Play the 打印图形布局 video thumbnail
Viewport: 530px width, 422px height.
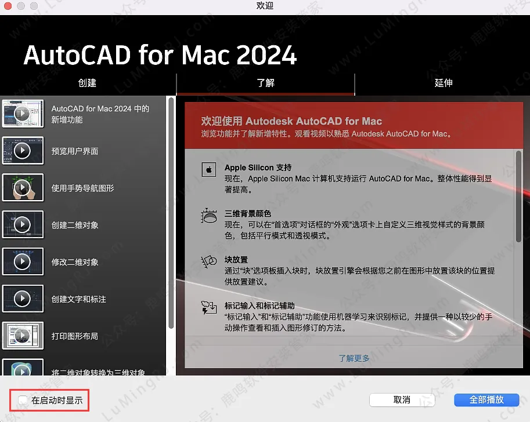point(23,336)
